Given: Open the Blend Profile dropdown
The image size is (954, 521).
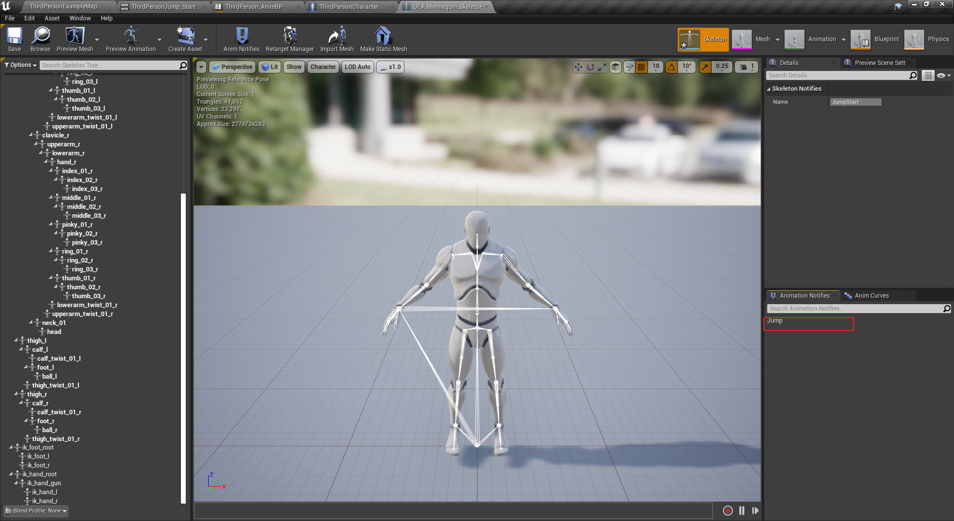Looking at the screenshot, I should (x=36, y=511).
